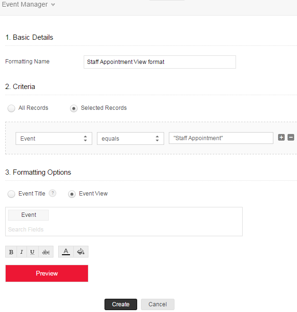This screenshot has height=312, width=297.
Task: Open the equals operator dropdown
Action: 130,139
